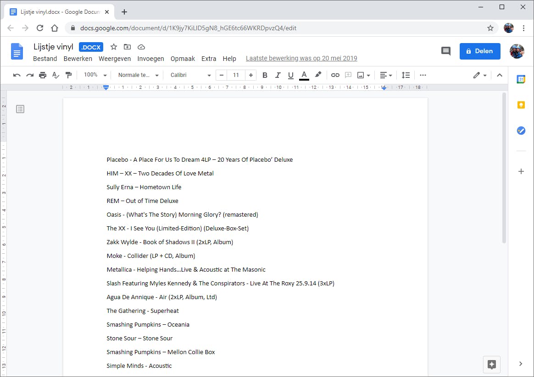Click the Chrome address bar URL
Image resolution: width=534 pixels, height=377 pixels.
point(189,28)
